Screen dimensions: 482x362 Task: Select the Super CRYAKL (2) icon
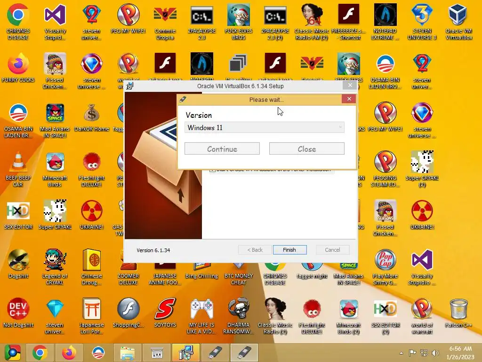pos(422,169)
